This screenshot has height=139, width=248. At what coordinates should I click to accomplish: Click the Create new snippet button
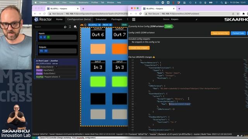139,48
